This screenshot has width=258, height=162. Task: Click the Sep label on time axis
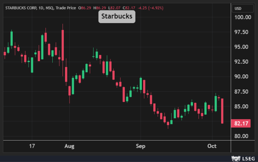click(x=141, y=146)
